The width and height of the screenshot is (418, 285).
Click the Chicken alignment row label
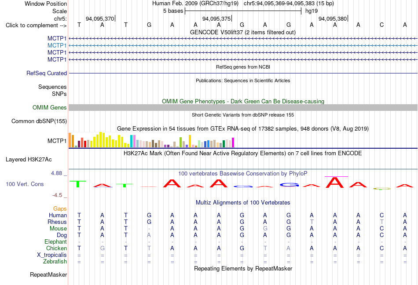tap(56, 248)
